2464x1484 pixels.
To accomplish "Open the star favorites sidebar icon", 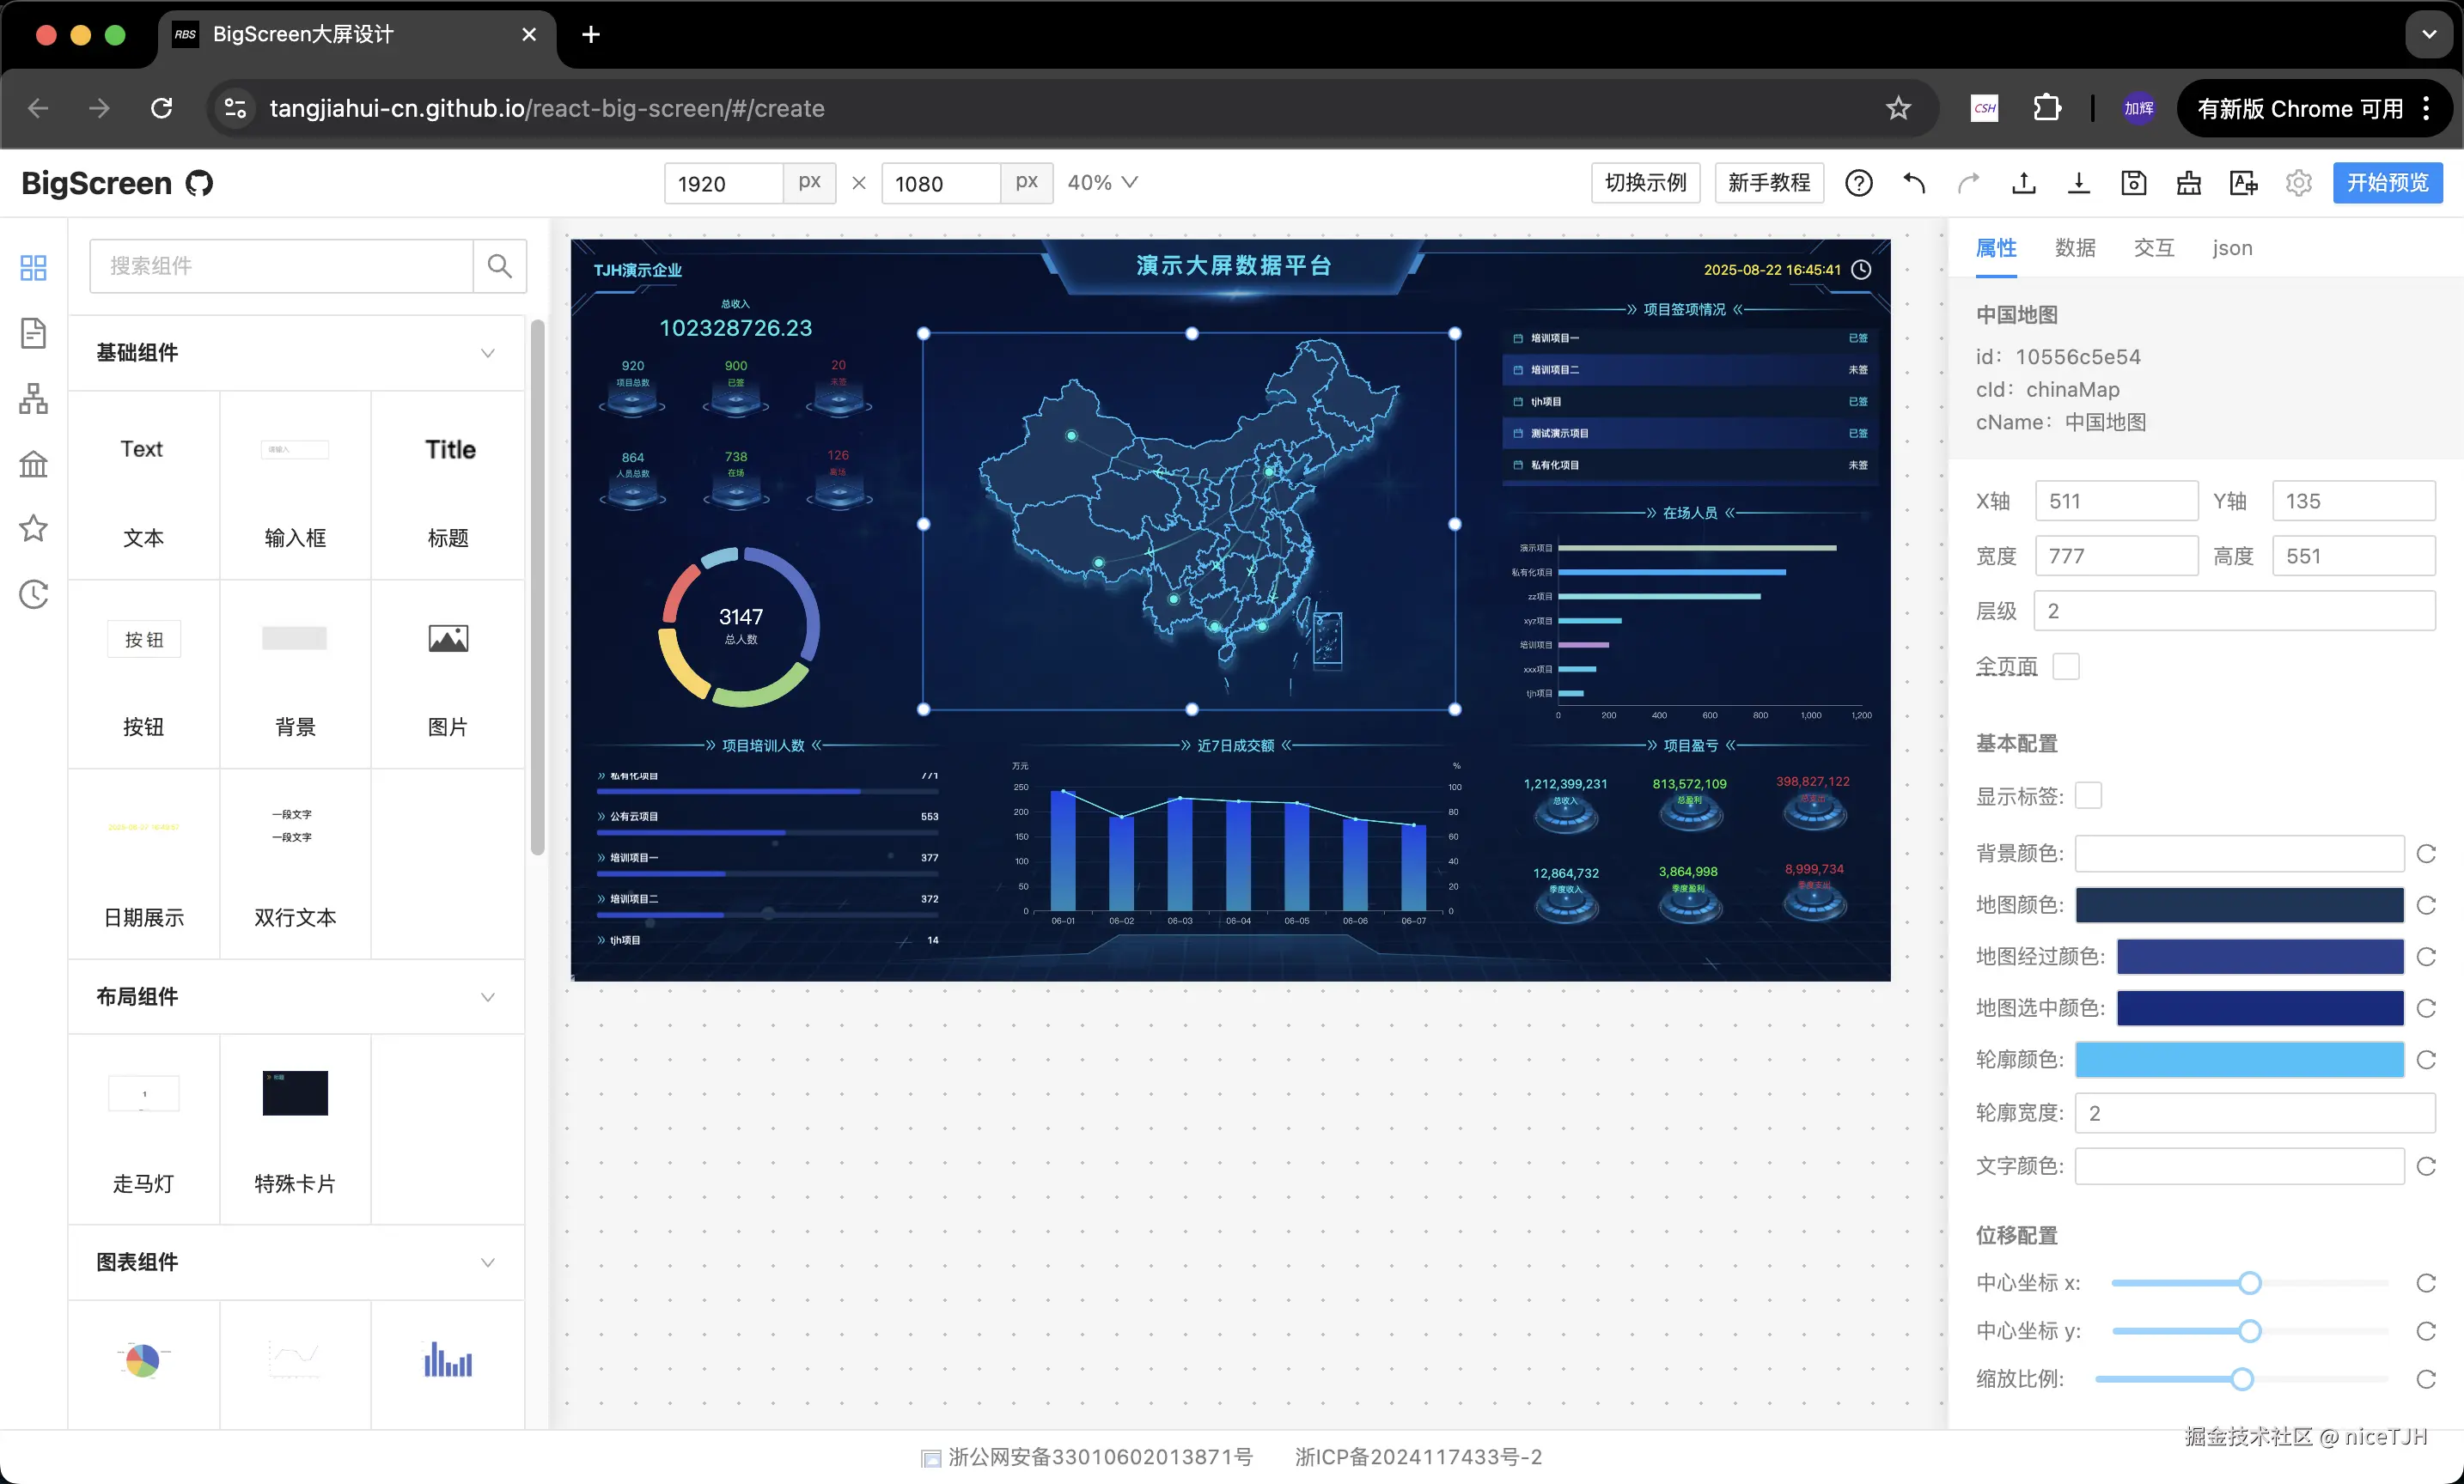I will point(33,527).
